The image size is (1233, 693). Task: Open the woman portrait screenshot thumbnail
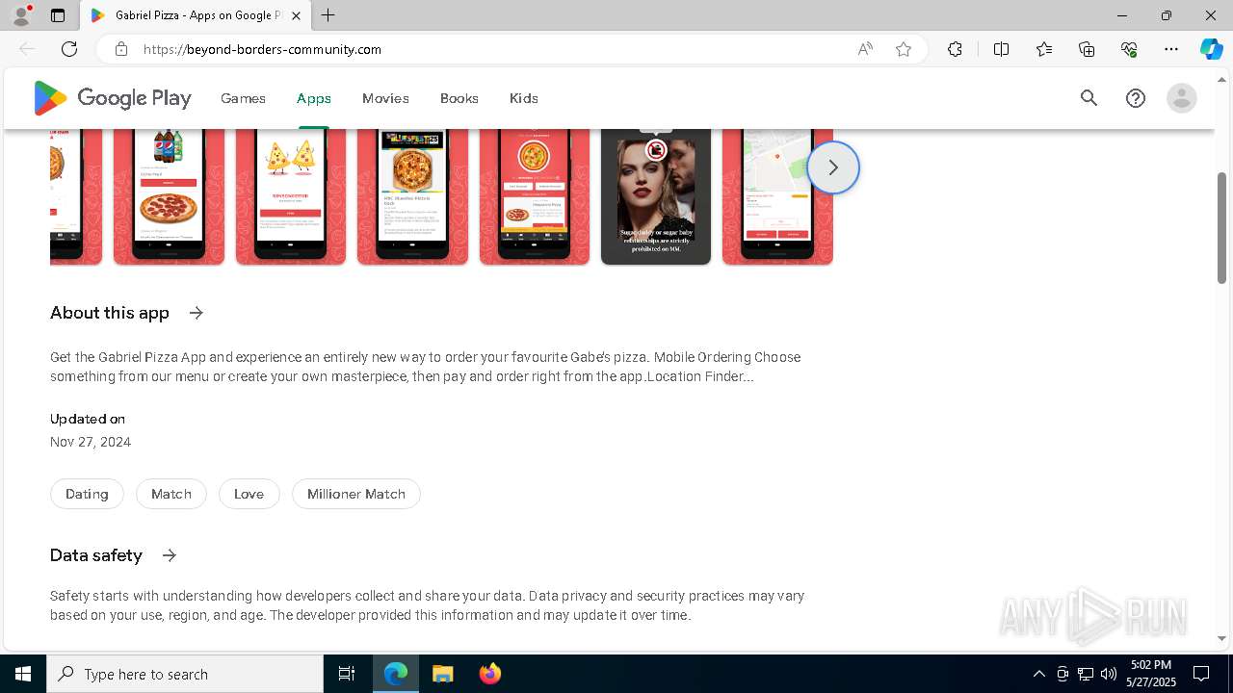point(656,196)
